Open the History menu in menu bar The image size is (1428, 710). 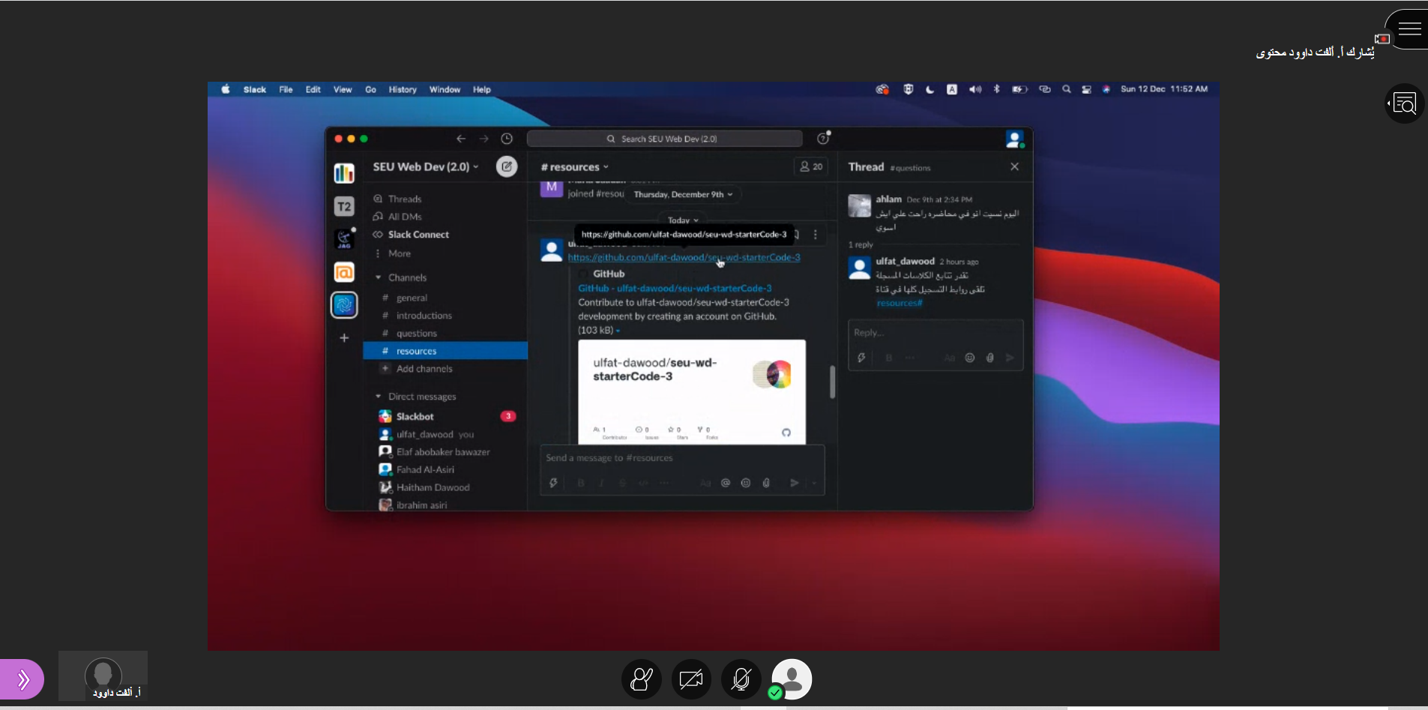click(x=403, y=89)
